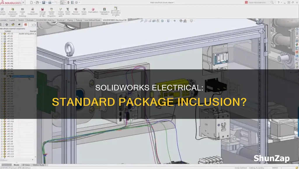
Task: Click the Print icon
Action: click(50, 2)
